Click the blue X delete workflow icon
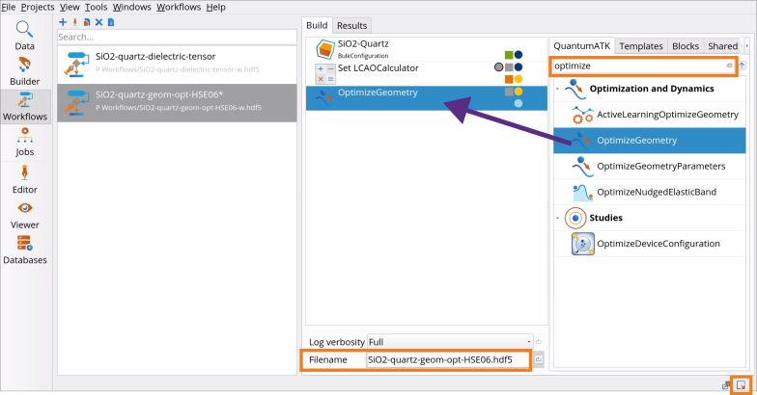This screenshot has height=395, width=757. click(98, 21)
